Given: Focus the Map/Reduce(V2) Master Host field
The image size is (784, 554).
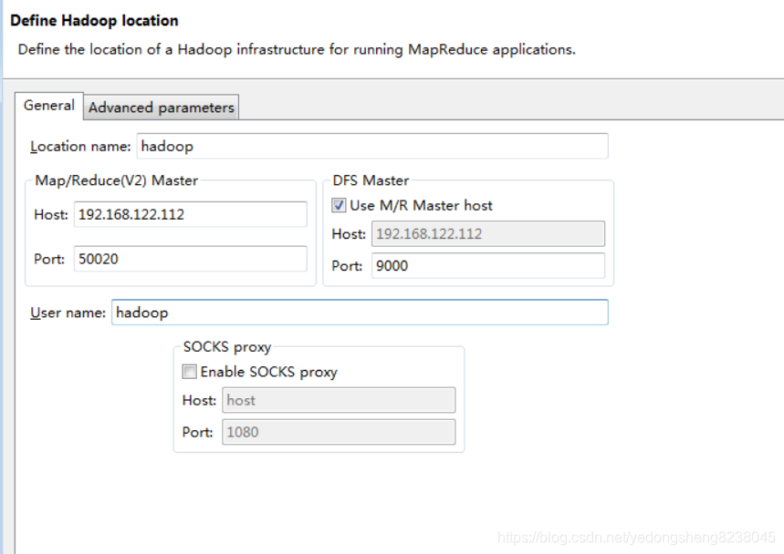Looking at the screenshot, I should [191, 215].
